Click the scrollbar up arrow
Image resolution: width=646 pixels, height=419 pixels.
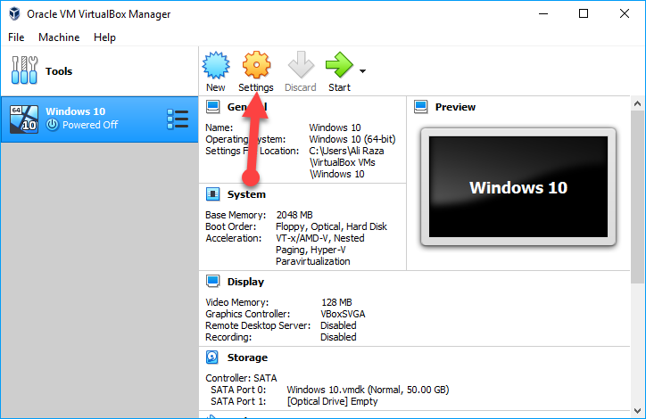point(638,104)
